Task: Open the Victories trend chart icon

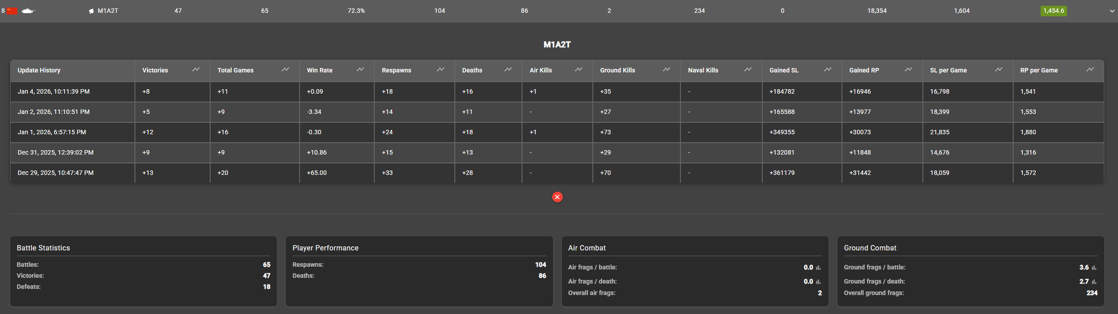Action: pos(196,70)
